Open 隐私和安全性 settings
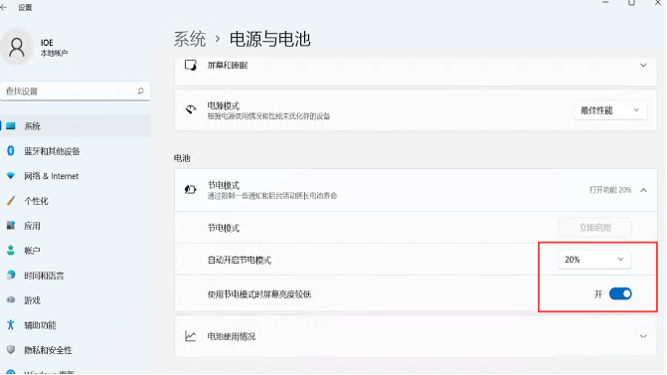Screen dimensions: 667x375 coord(76,350)
